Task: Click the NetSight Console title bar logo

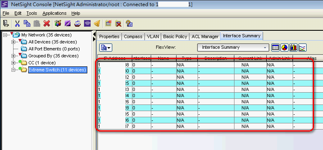Action: tap(5, 5)
